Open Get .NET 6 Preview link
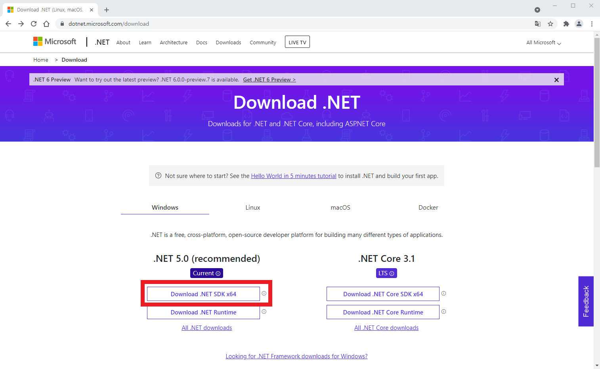Viewport: 600px width, 369px height. coord(269,79)
